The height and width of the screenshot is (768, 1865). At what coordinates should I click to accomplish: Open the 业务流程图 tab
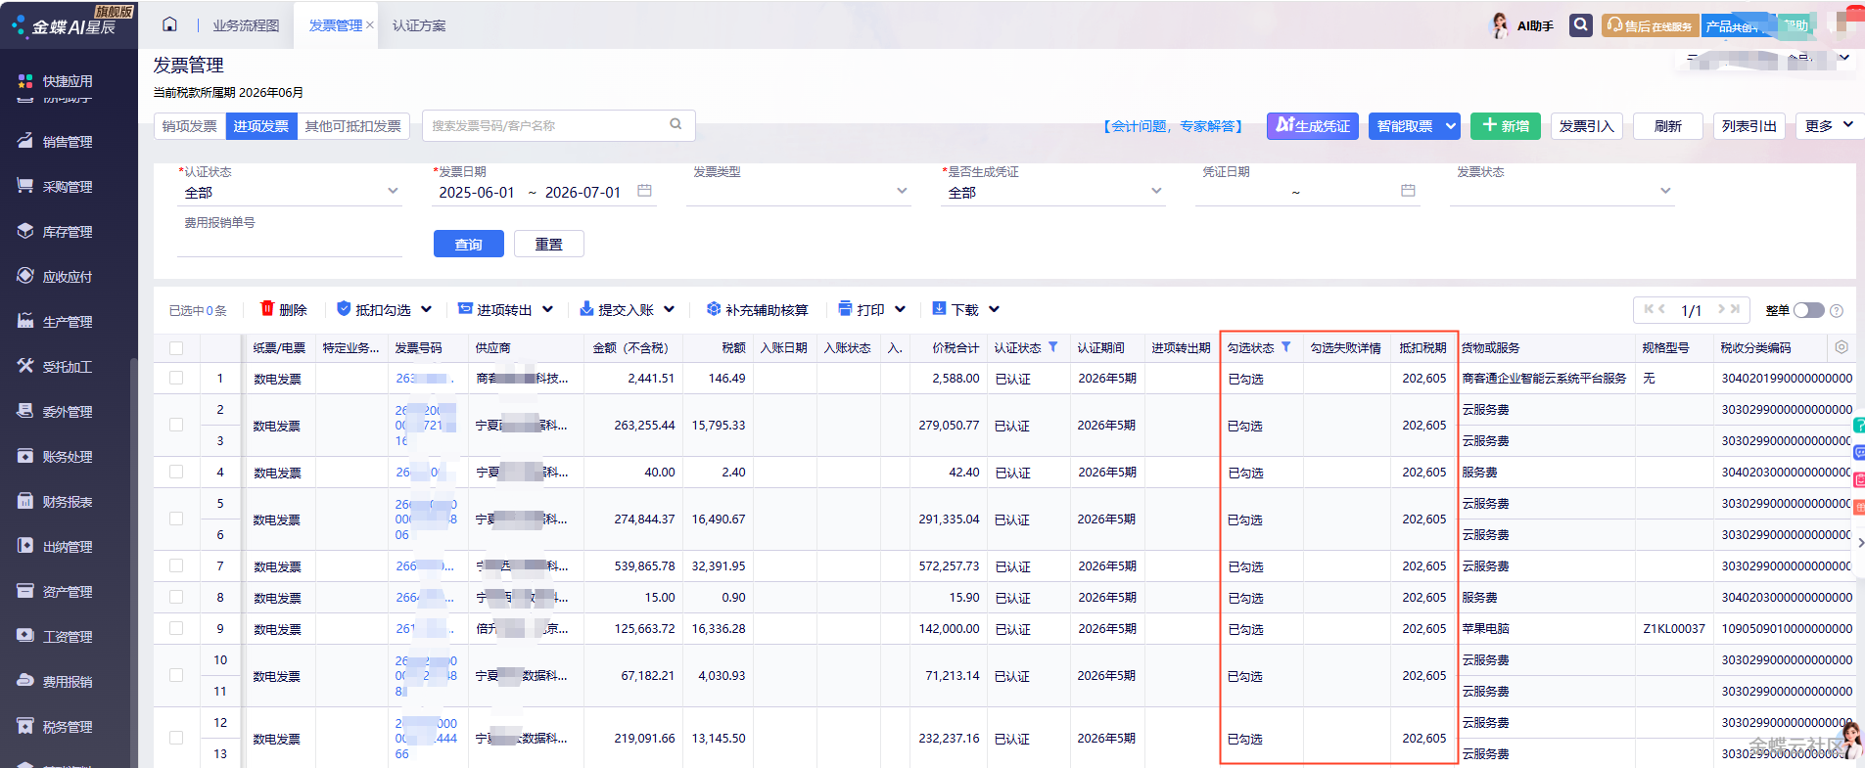point(246,25)
